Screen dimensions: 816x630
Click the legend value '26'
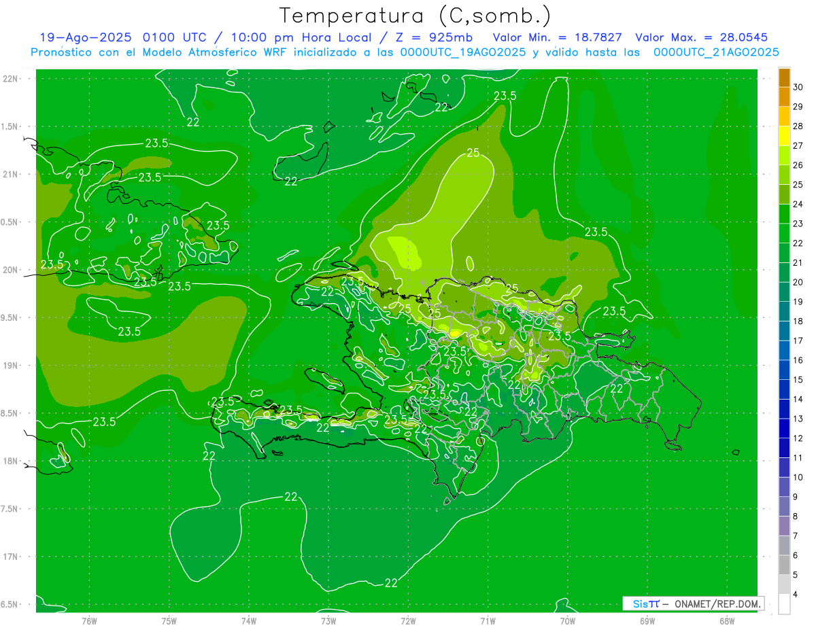click(x=798, y=165)
